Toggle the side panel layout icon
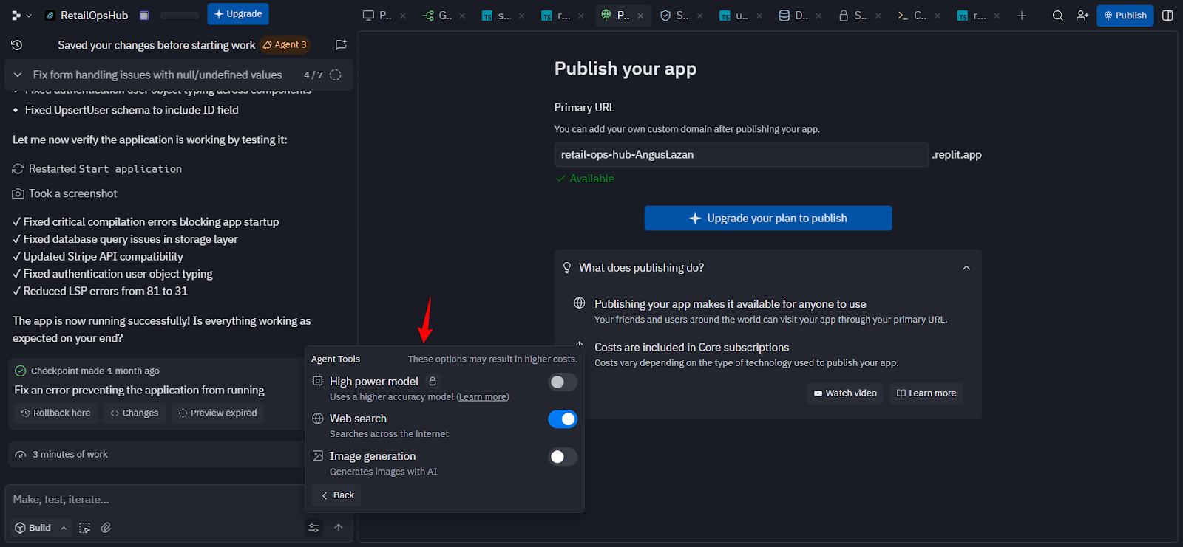This screenshot has width=1183, height=547. click(x=1167, y=16)
